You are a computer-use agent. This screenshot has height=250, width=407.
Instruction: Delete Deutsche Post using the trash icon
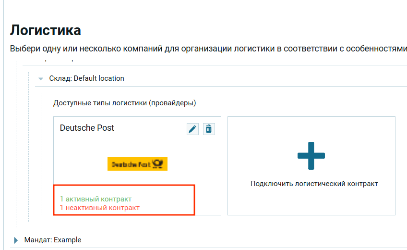tap(209, 129)
